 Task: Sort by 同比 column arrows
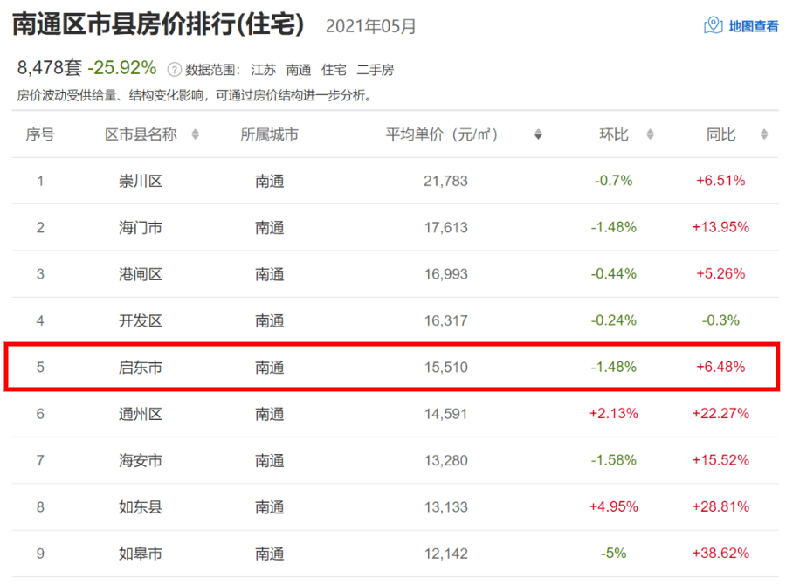pyautogui.click(x=764, y=134)
